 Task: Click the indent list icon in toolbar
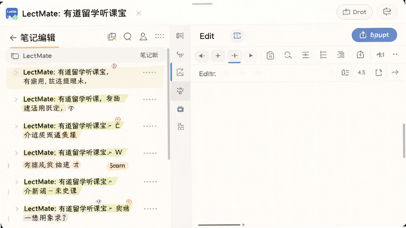[341, 55]
